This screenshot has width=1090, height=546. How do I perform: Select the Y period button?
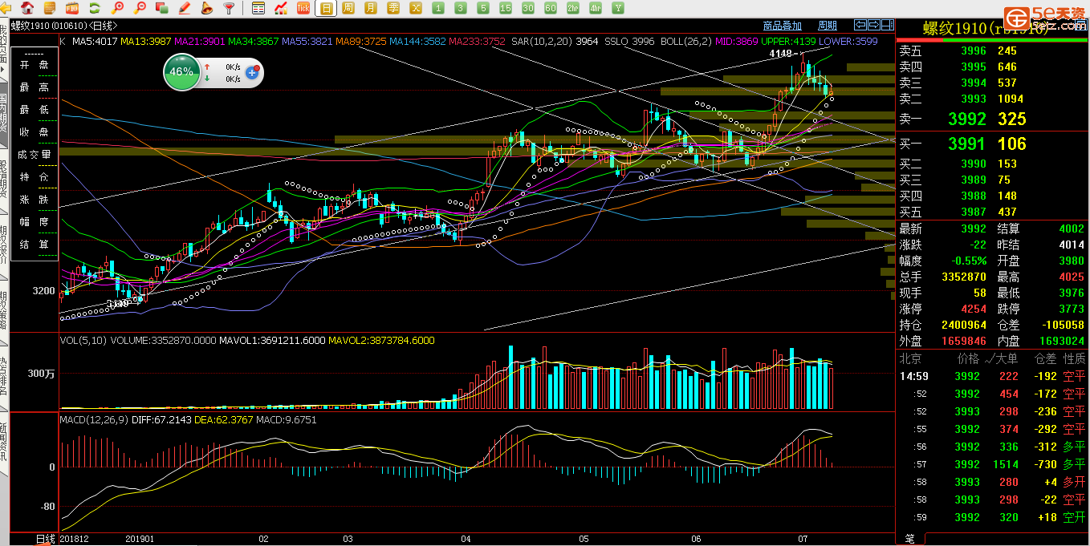[x=618, y=8]
